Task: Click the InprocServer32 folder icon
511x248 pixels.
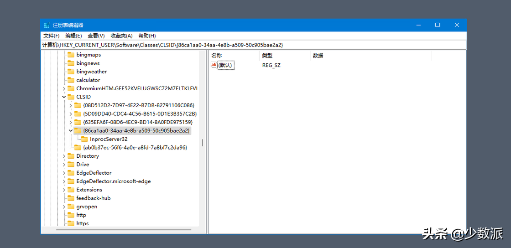Action: coord(84,139)
